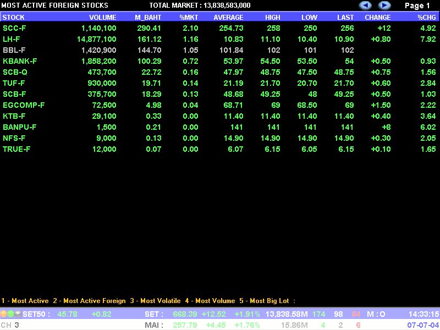
Task: Select the TRUE-F stock row
Action: click(220, 149)
